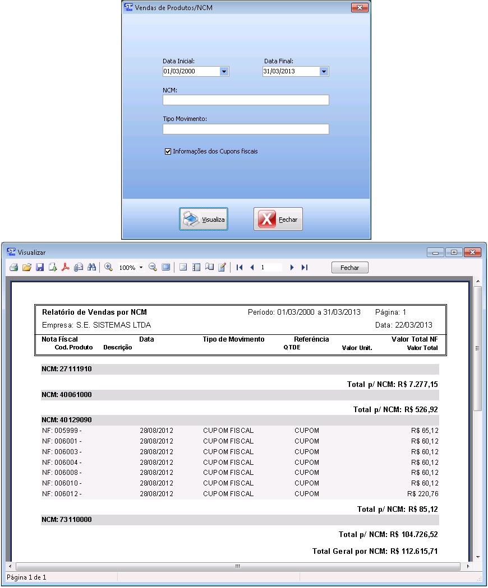The height and width of the screenshot is (588, 488).
Task: Click Fechar button in the Vendas dialog
Action: click(x=278, y=220)
